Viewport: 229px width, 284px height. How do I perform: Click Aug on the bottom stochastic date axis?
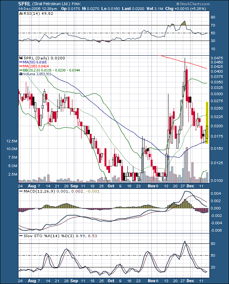pos(32,281)
